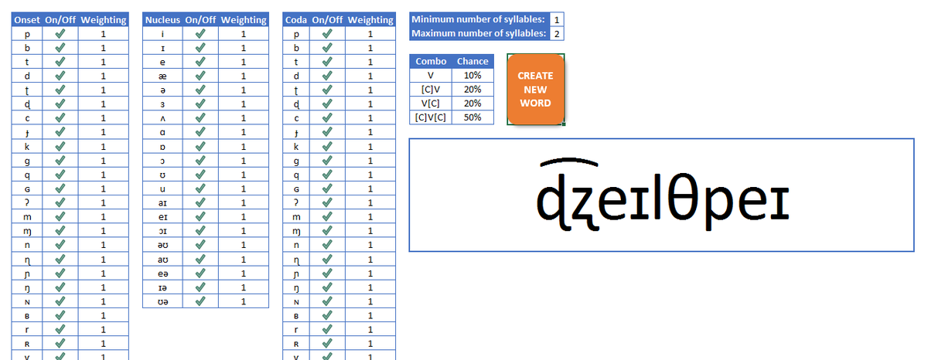Toggle the On/Off checkmark for nucleus aɪ

click(x=200, y=202)
